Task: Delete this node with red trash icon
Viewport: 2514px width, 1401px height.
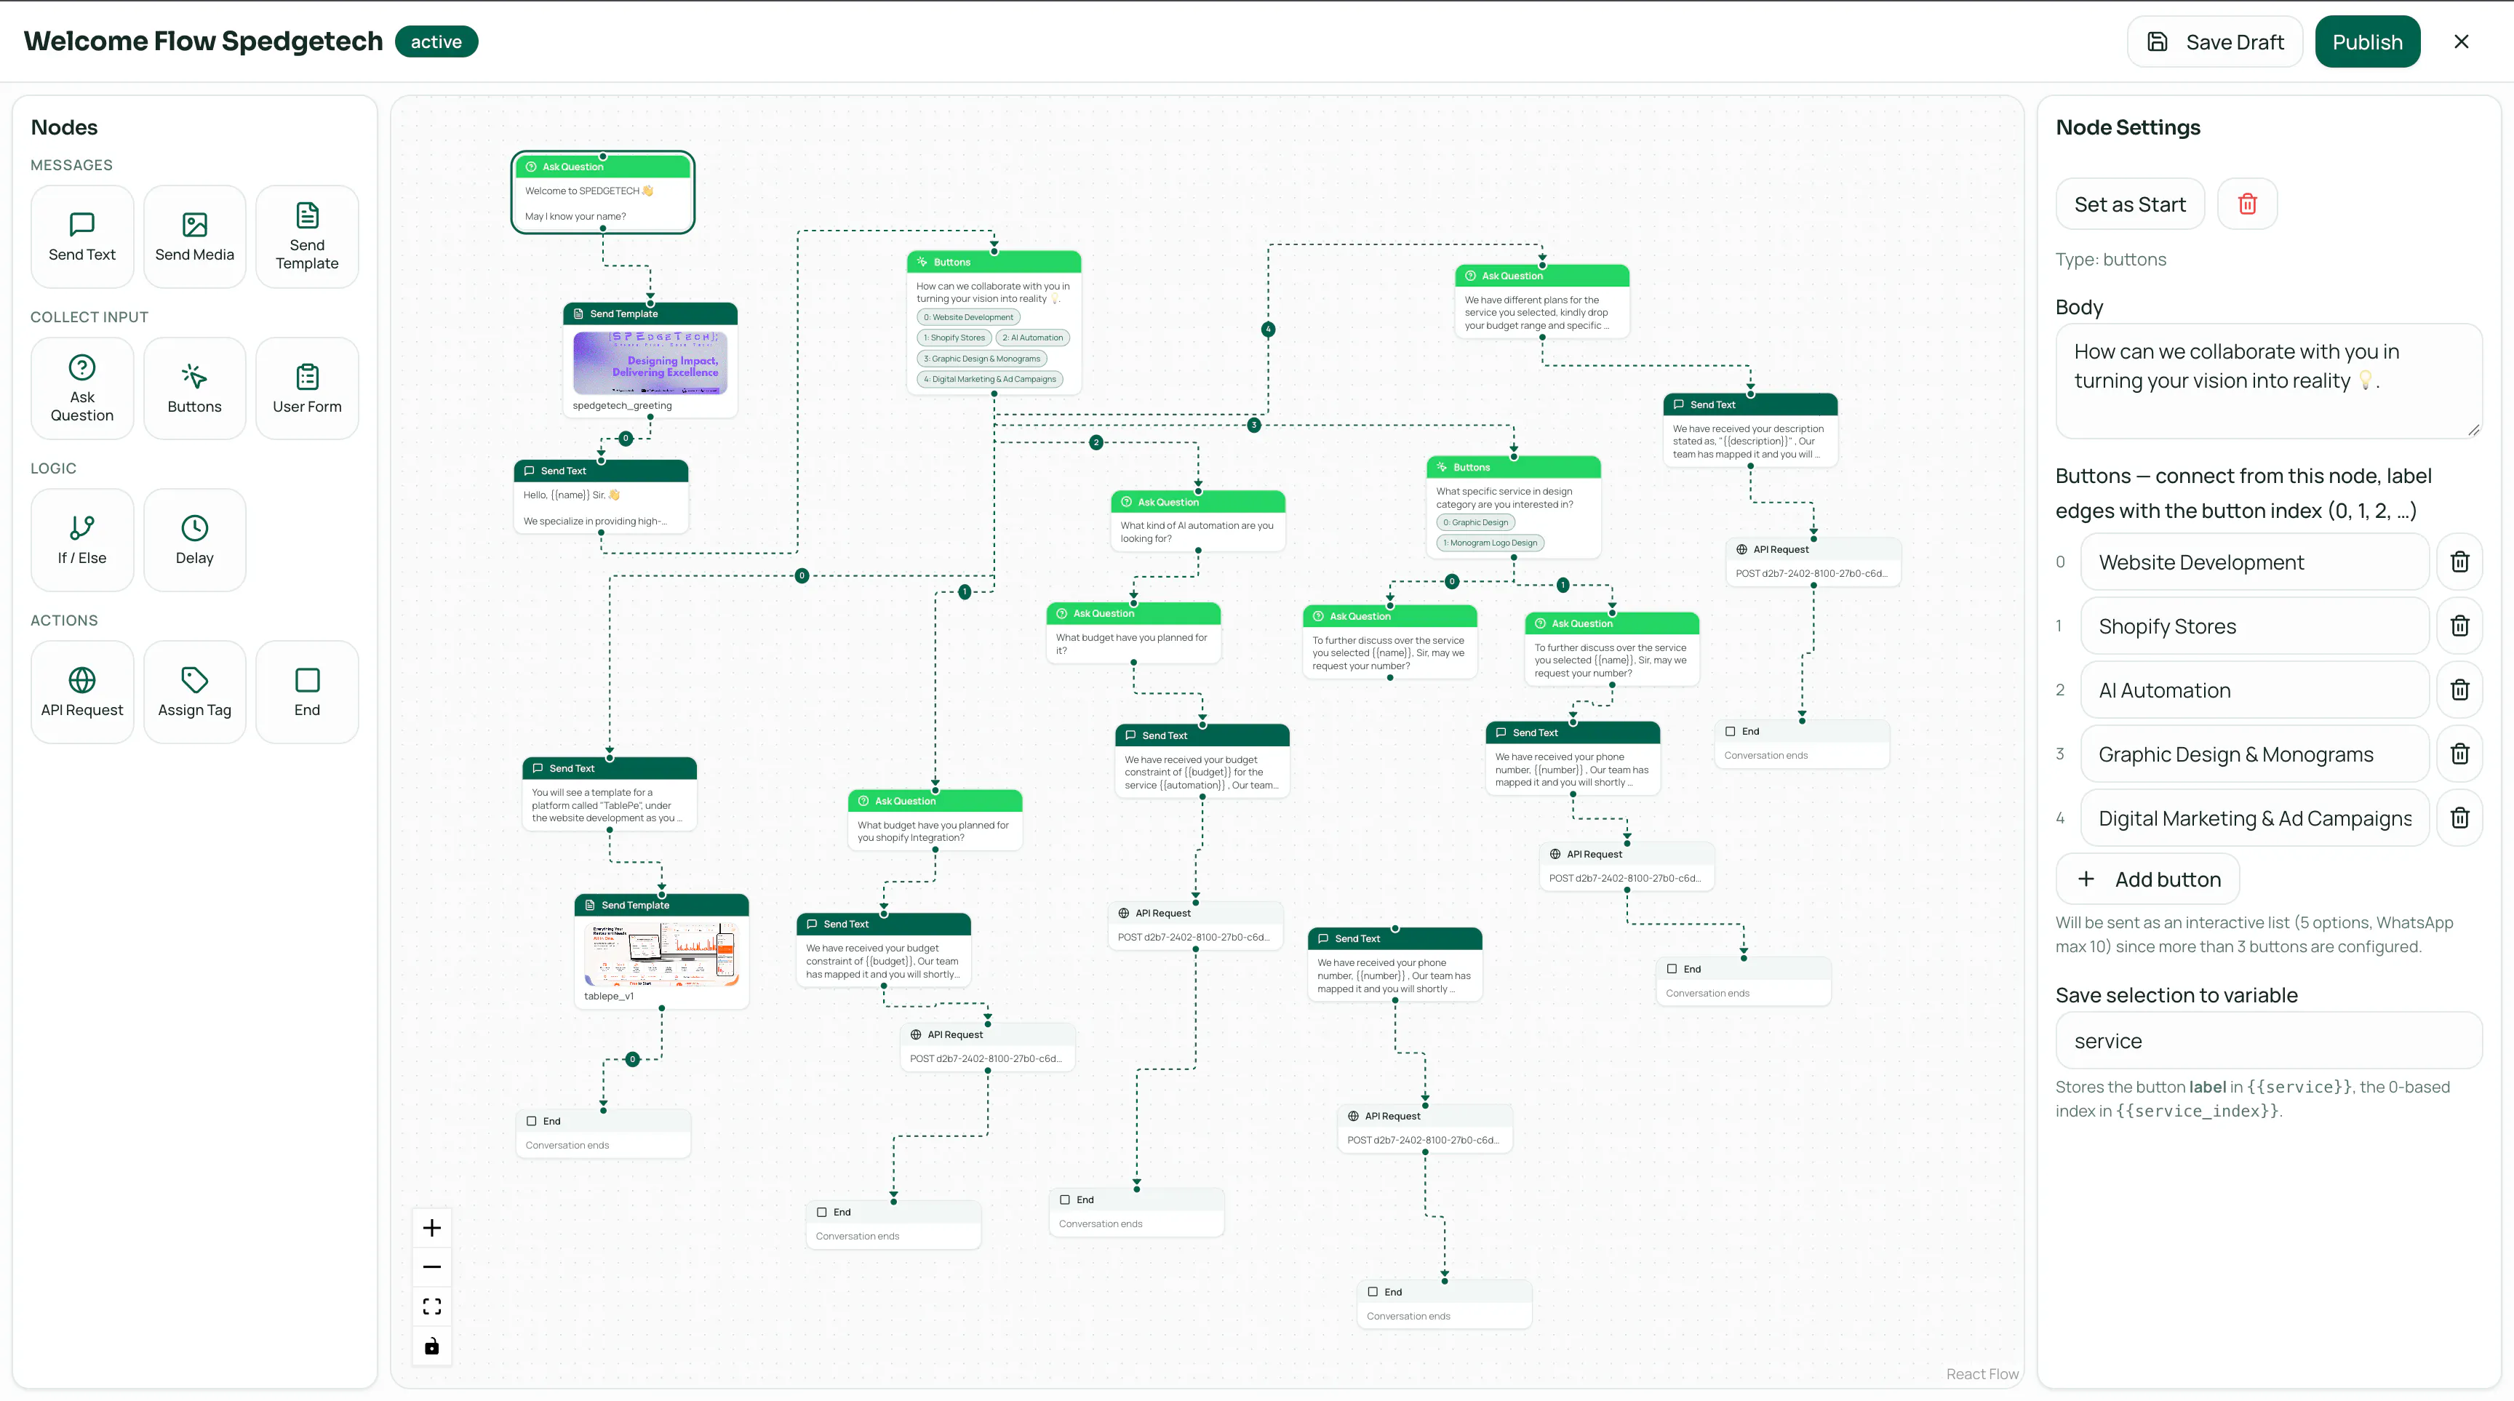Action: 2248,204
